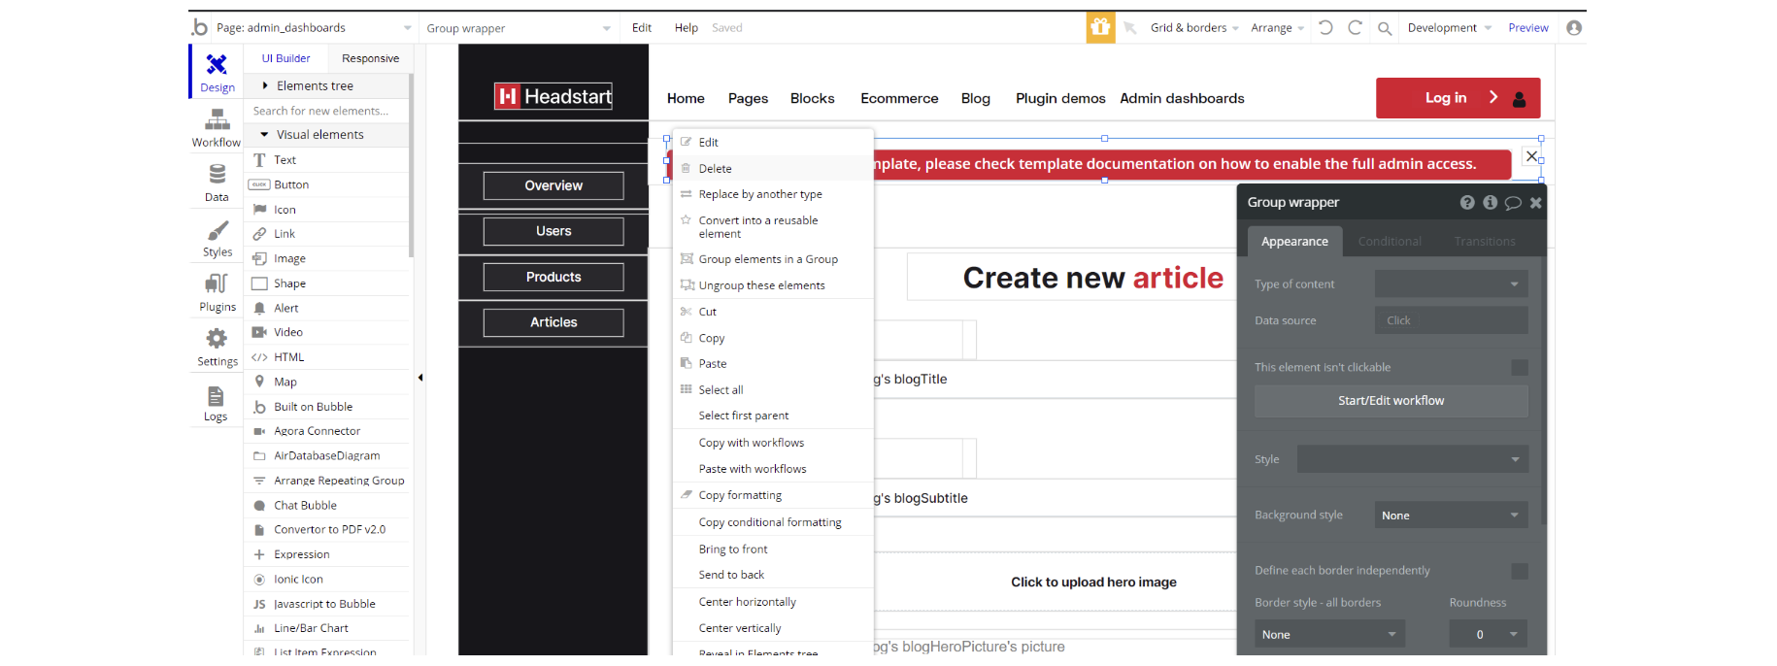Click the search magnifier in top bar
Screen dimensions: 1777x666
pyautogui.click(x=1385, y=28)
